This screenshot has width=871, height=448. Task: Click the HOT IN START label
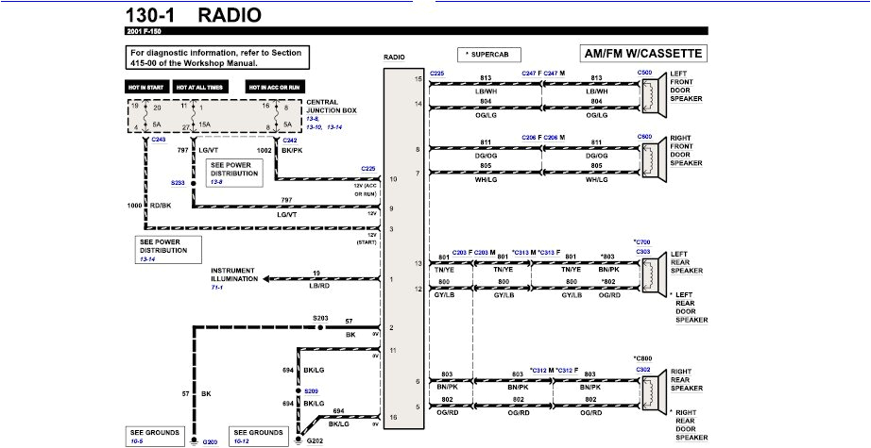(x=147, y=87)
